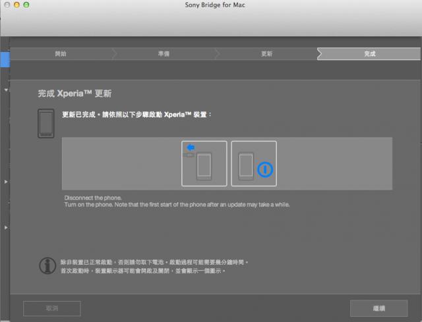Click the 更新已完成 message text

point(136,115)
